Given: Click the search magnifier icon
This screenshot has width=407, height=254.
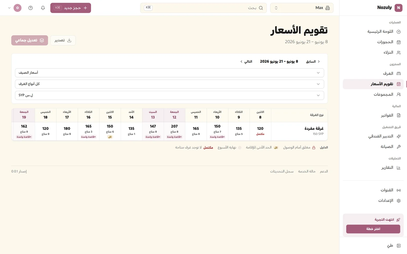Looking at the screenshot, I should click(x=261, y=8).
